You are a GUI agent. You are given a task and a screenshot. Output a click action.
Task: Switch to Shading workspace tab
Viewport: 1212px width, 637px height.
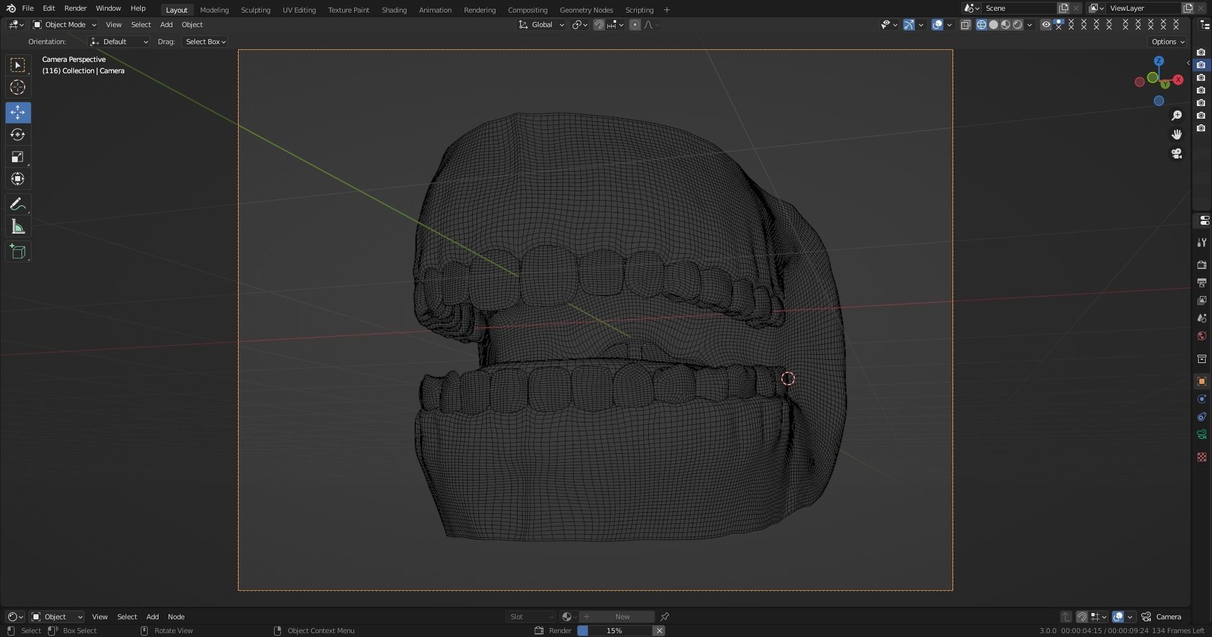click(394, 10)
